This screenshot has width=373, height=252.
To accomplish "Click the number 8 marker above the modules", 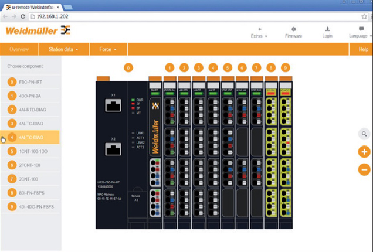I will point(271,68).
